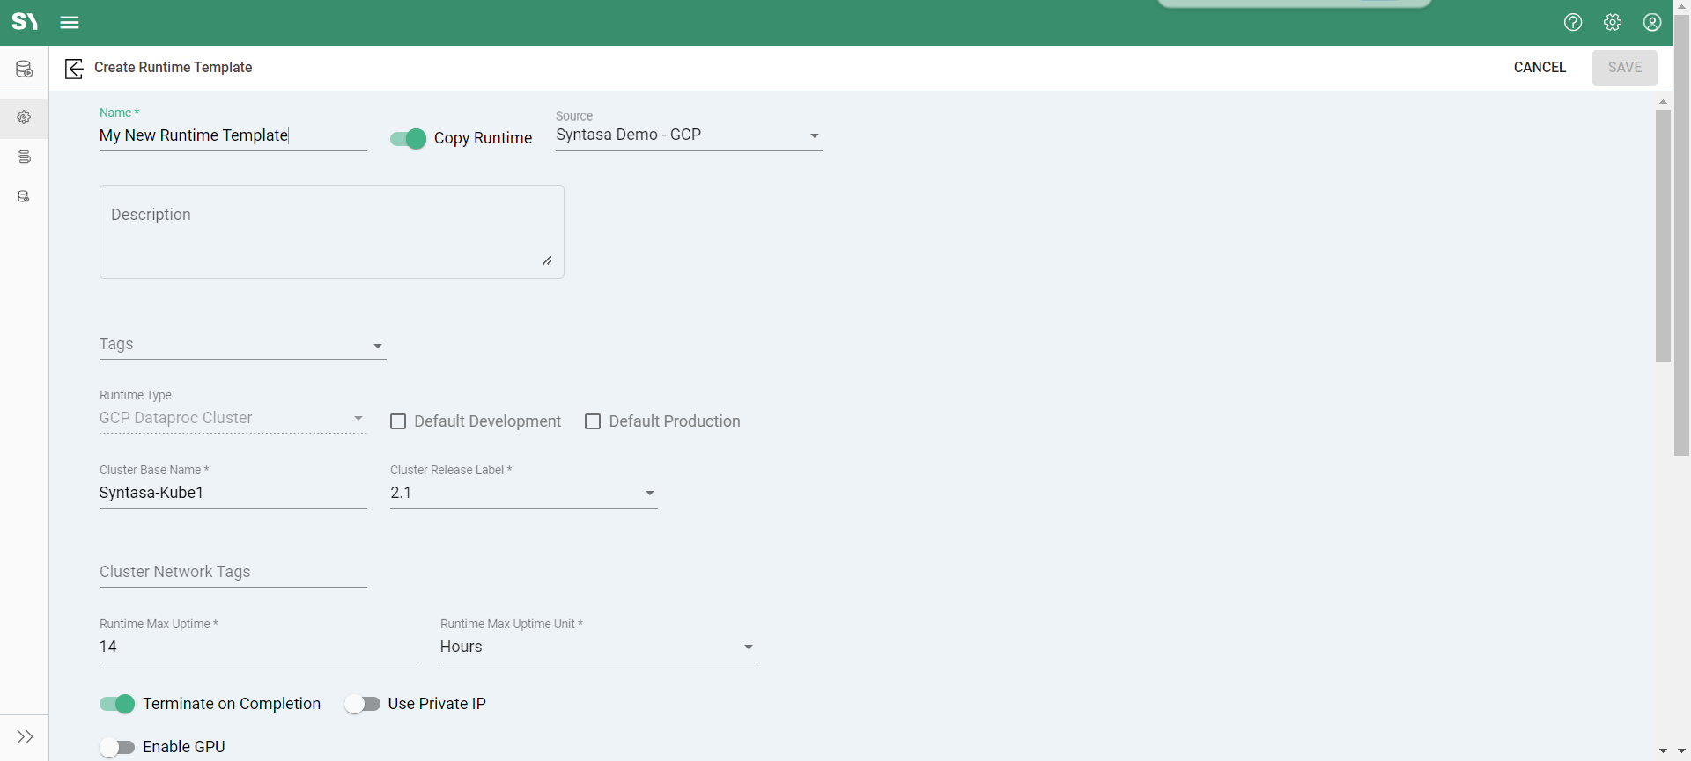The width and height of the screenshot is (1691, 761).
Task: Disable Terminate on Completion switch
Action: (x=117, y=704)
